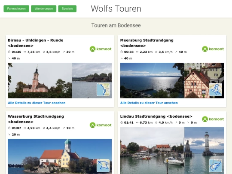View Uhldingen pile dwellings lake photo
Screen dimensions: 232x174
[92, 80]
